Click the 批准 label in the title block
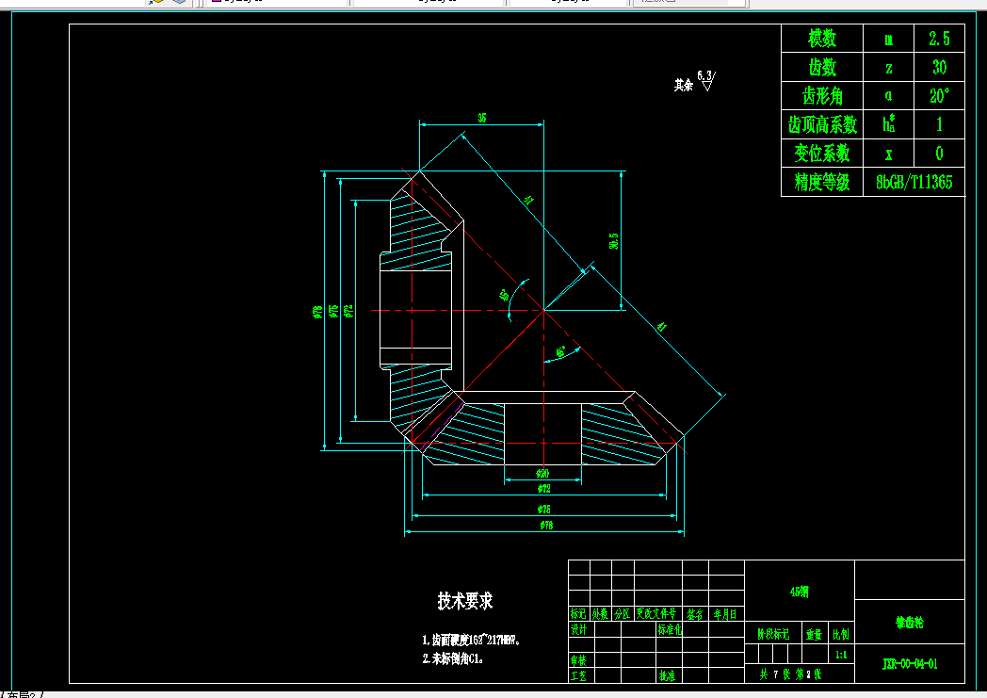 point(667,676)
